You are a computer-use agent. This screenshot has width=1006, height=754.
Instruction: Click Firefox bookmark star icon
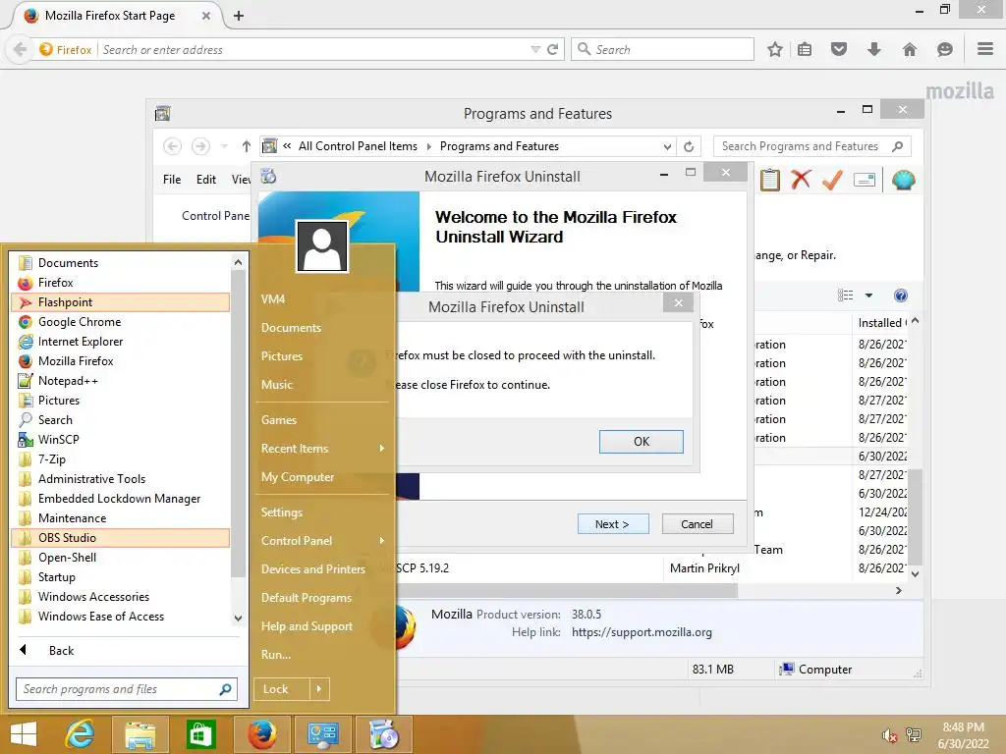[775, 49]
